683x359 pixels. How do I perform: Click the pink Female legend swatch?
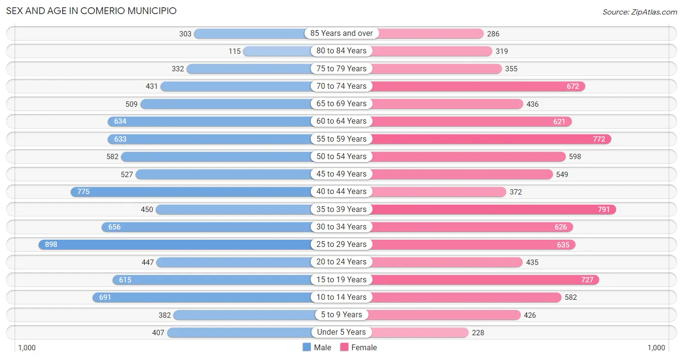[344, 347]
